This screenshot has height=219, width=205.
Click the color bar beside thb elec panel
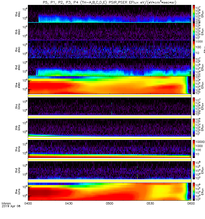[x=194, y=31]
